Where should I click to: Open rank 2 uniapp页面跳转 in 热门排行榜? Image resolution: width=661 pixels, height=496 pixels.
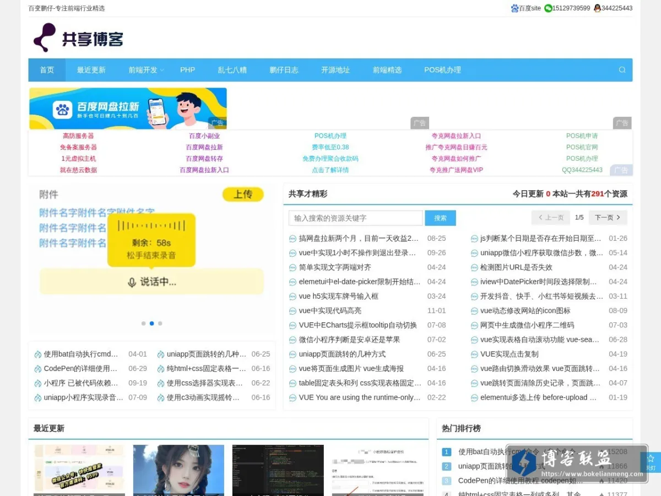tap(501, 466)
